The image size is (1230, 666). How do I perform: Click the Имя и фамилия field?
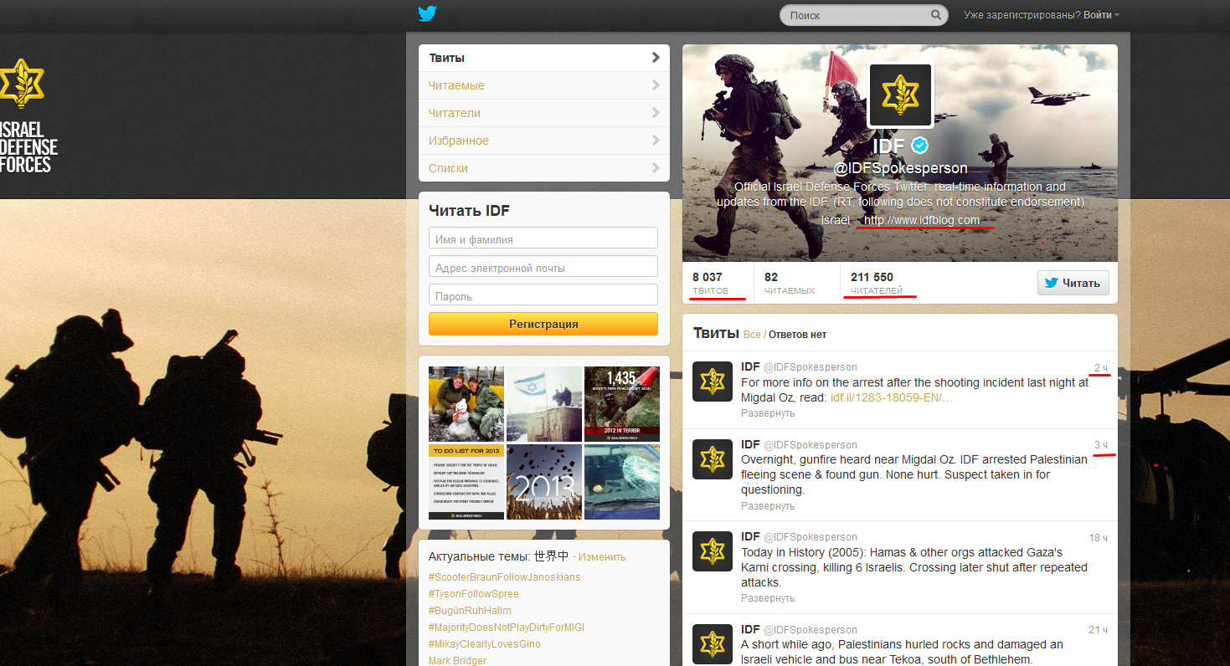[543, 238]
